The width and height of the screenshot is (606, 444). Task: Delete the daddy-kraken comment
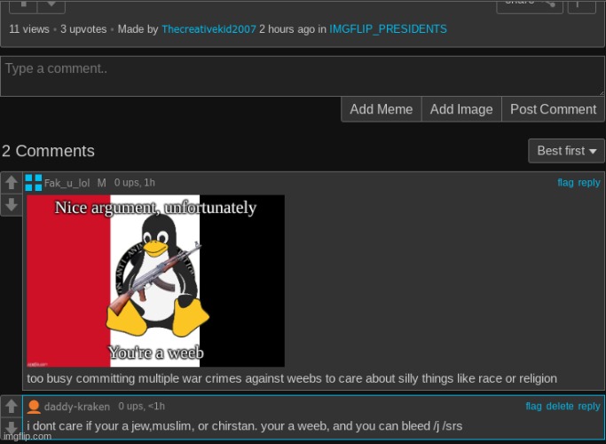pos(560,407)
